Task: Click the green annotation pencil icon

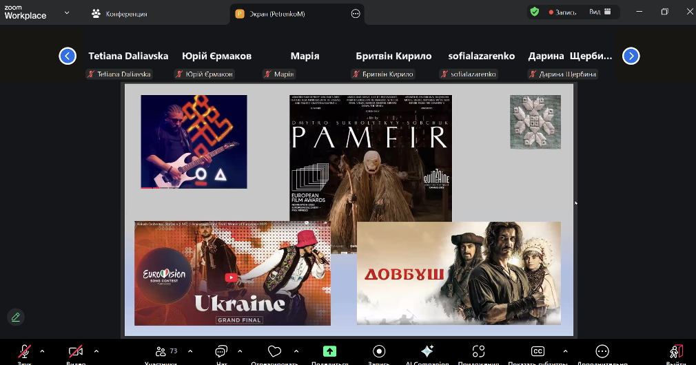Action: [x=15, y=317]
